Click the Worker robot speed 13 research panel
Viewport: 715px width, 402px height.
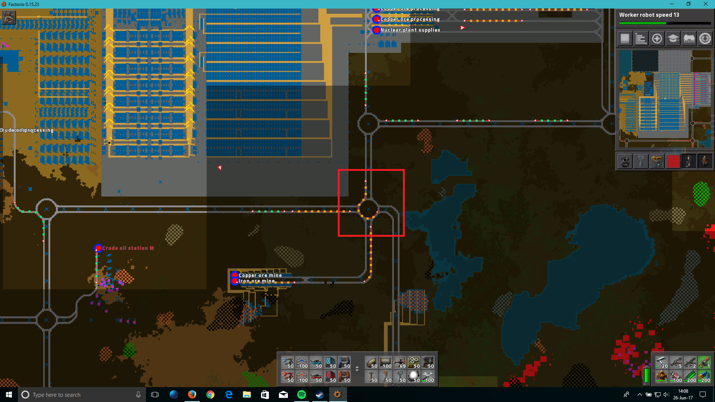pyautogui.click(x=665, y=19)
